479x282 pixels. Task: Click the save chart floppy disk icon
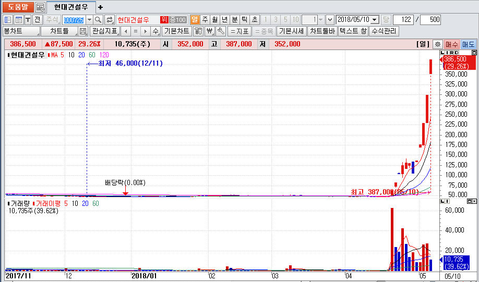[83, 31]
